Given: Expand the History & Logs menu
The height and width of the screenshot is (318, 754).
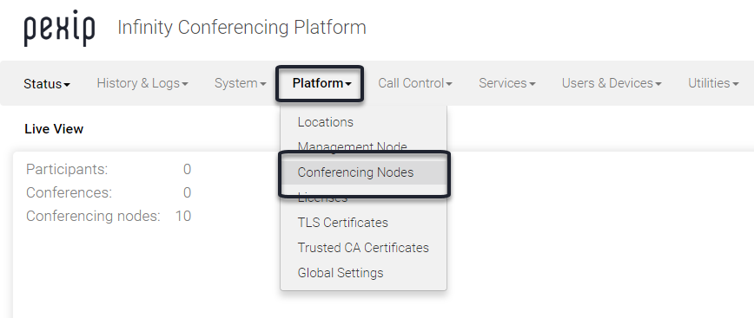Looking at the screenshot, I should coord(142,83).
